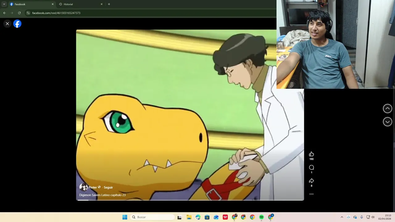This screenshot has height=222, width=395.
Task: Go back with the browser back arrow
Action: [x=4, y=13]
